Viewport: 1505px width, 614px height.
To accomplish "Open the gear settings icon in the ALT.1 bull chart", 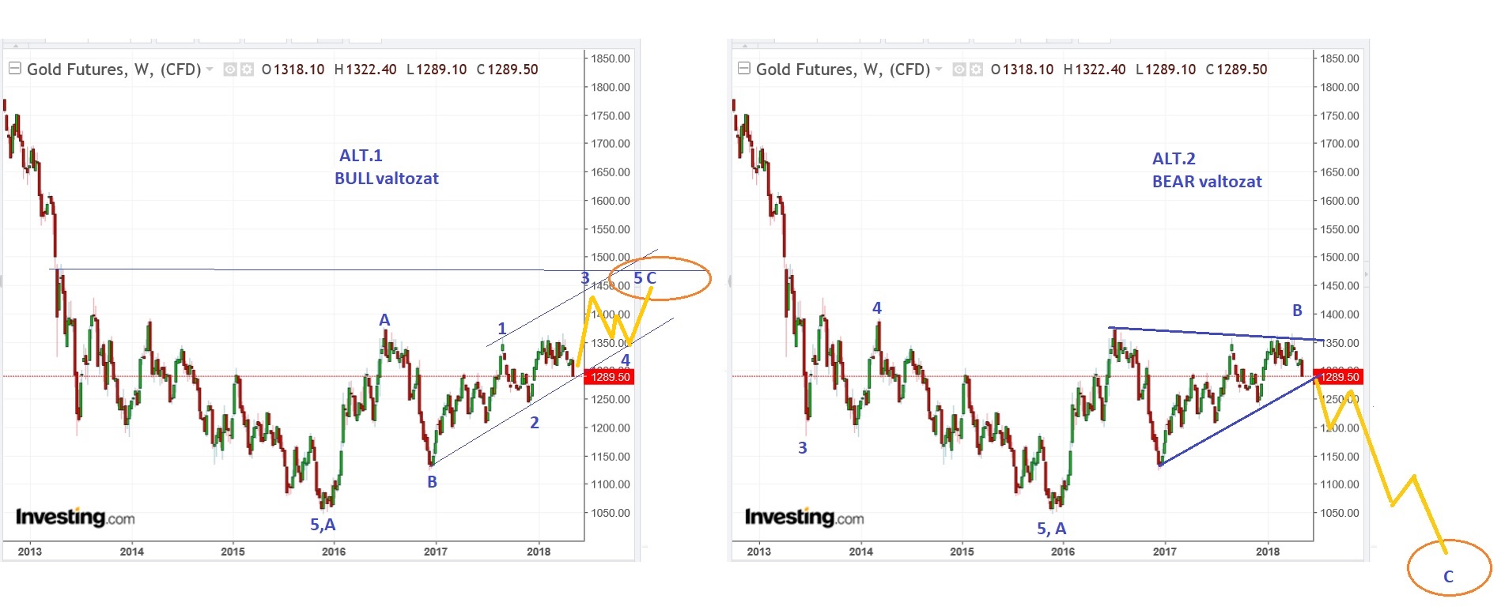I will pos(248,70).
